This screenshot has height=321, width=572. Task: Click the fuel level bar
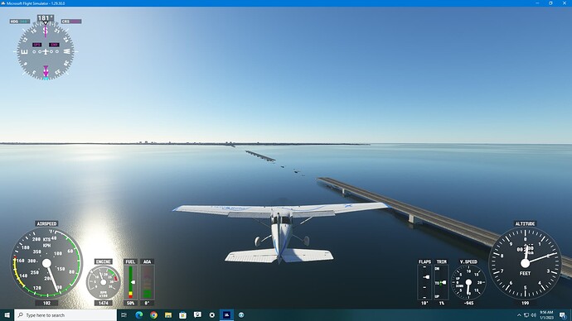131,282
